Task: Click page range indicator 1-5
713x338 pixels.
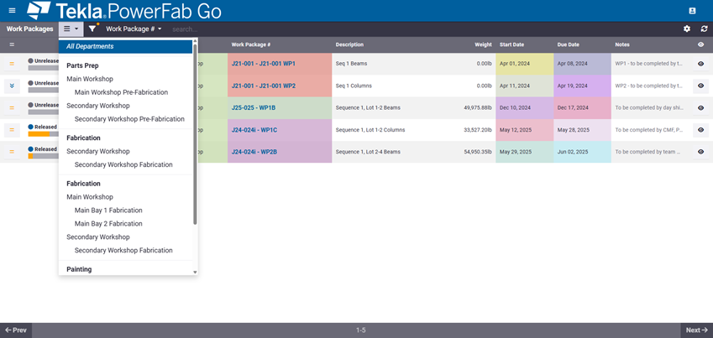Action: [x=360, y=330]
